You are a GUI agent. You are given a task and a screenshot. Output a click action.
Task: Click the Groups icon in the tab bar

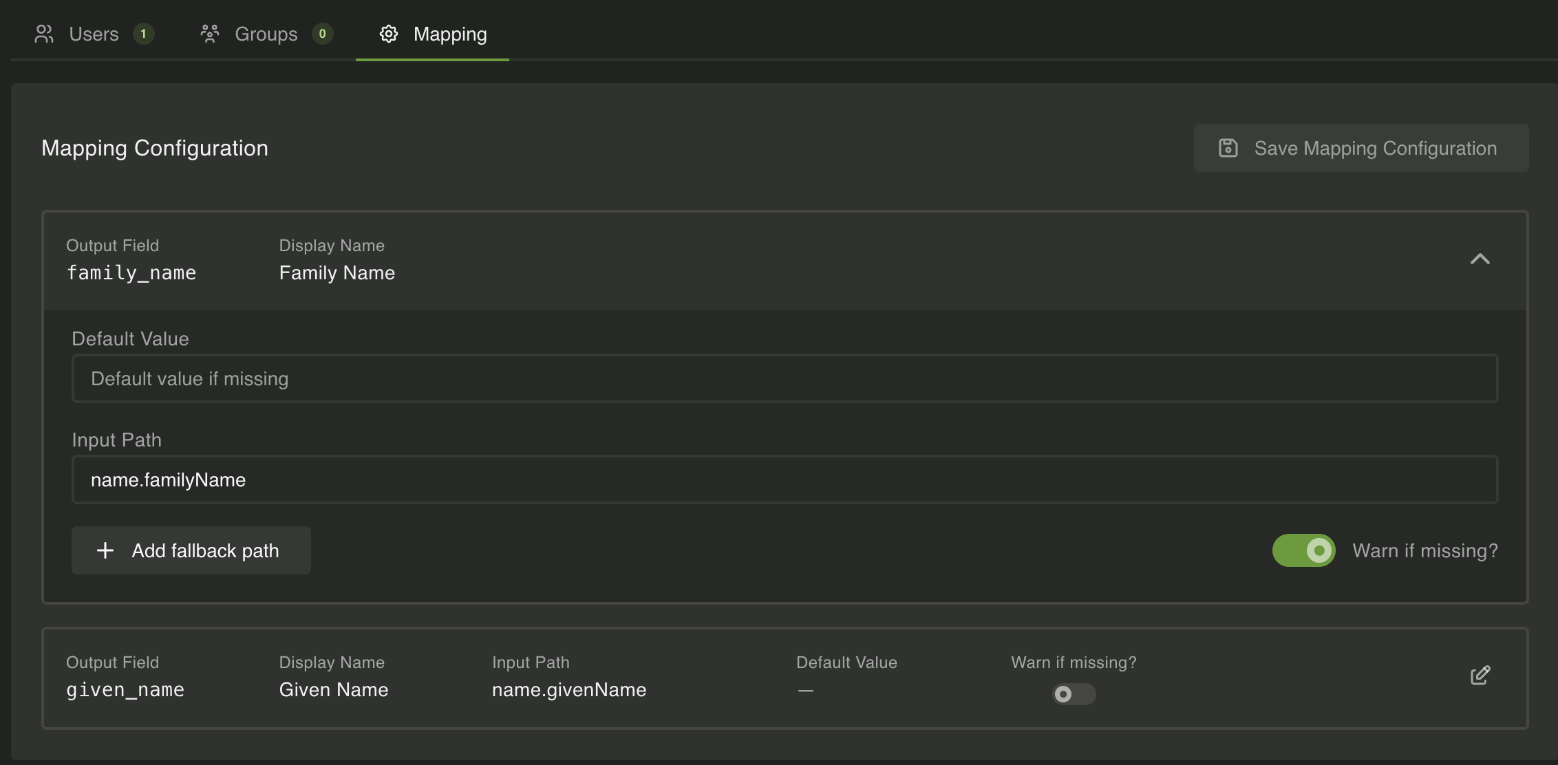pos(210,33)
